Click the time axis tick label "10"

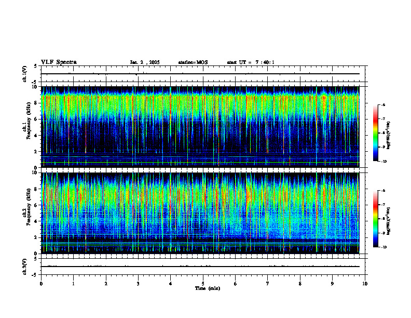click(x=365, y=284)
